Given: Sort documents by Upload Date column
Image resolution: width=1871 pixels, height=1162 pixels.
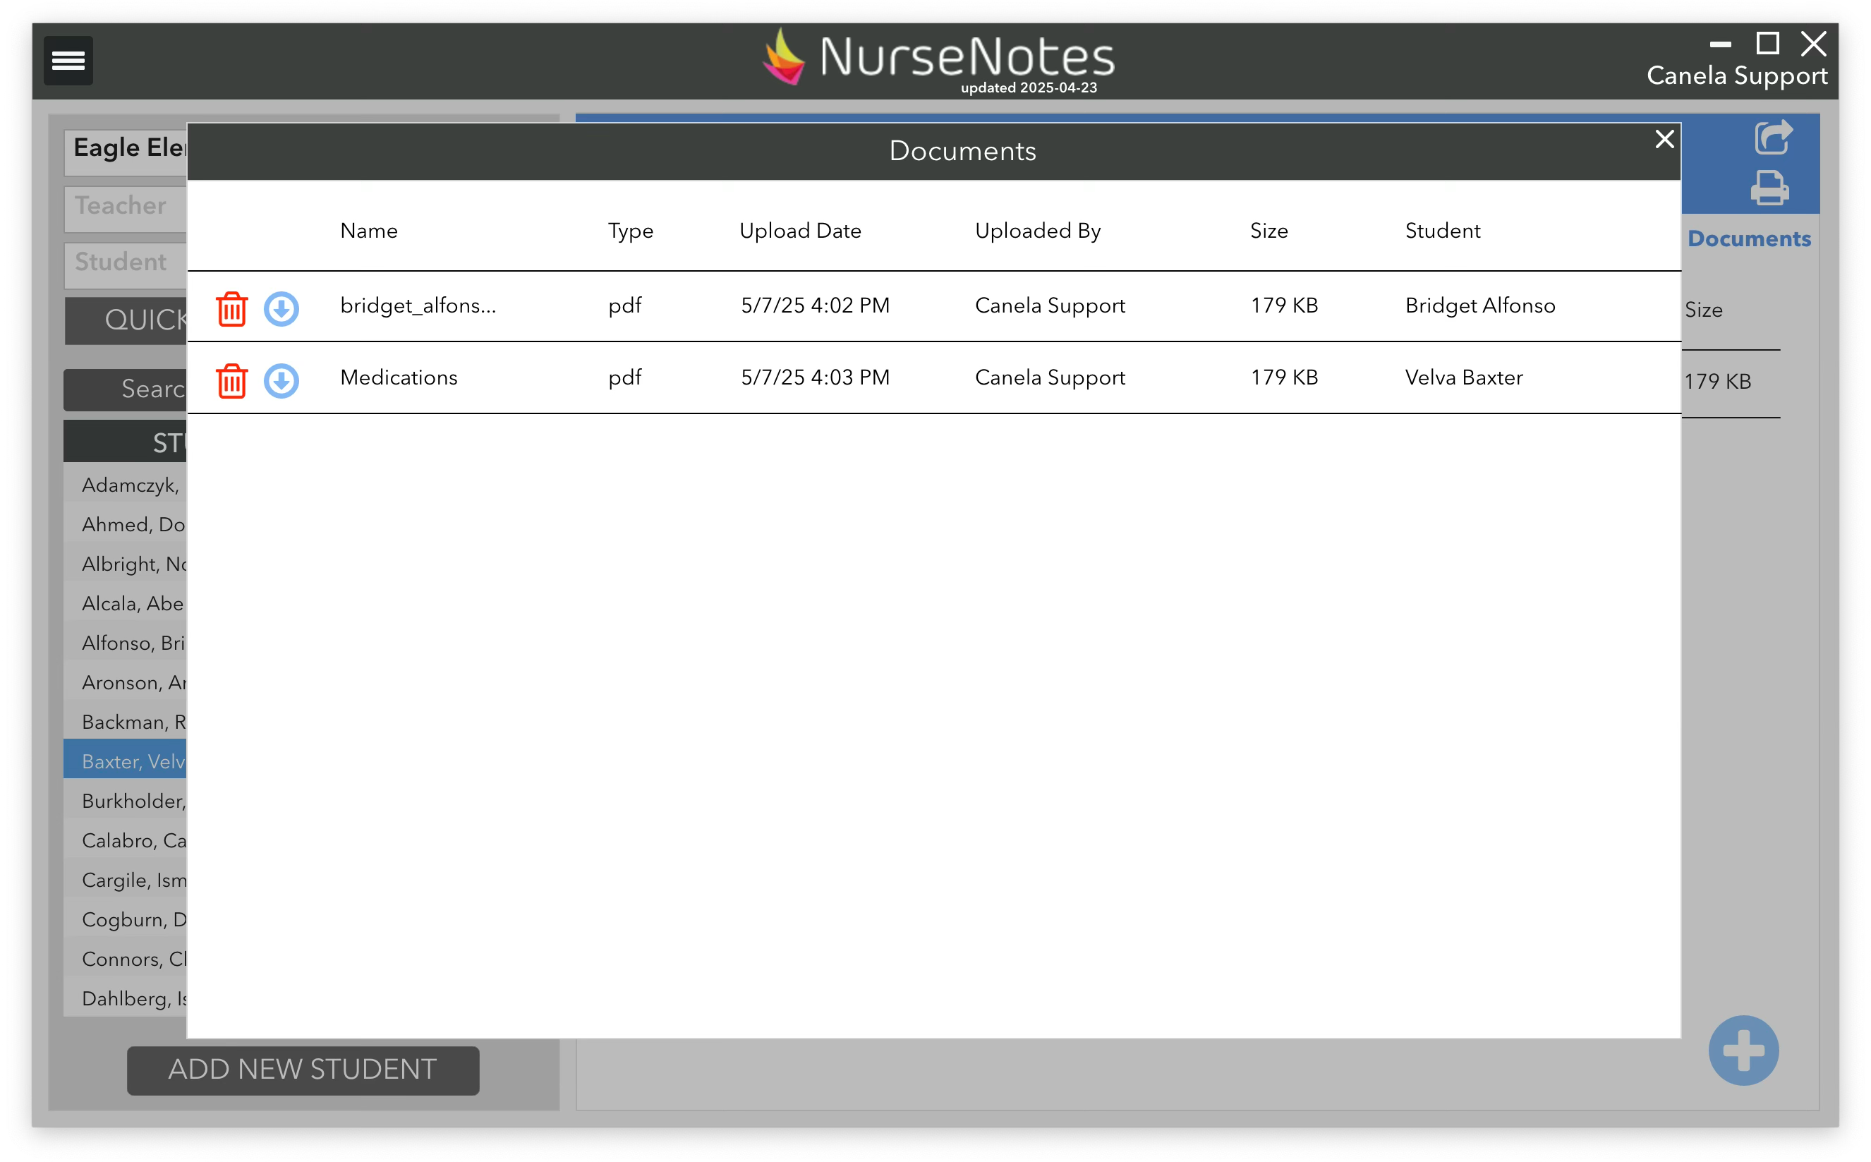Looking at the screenshot, I should point(800,231).
